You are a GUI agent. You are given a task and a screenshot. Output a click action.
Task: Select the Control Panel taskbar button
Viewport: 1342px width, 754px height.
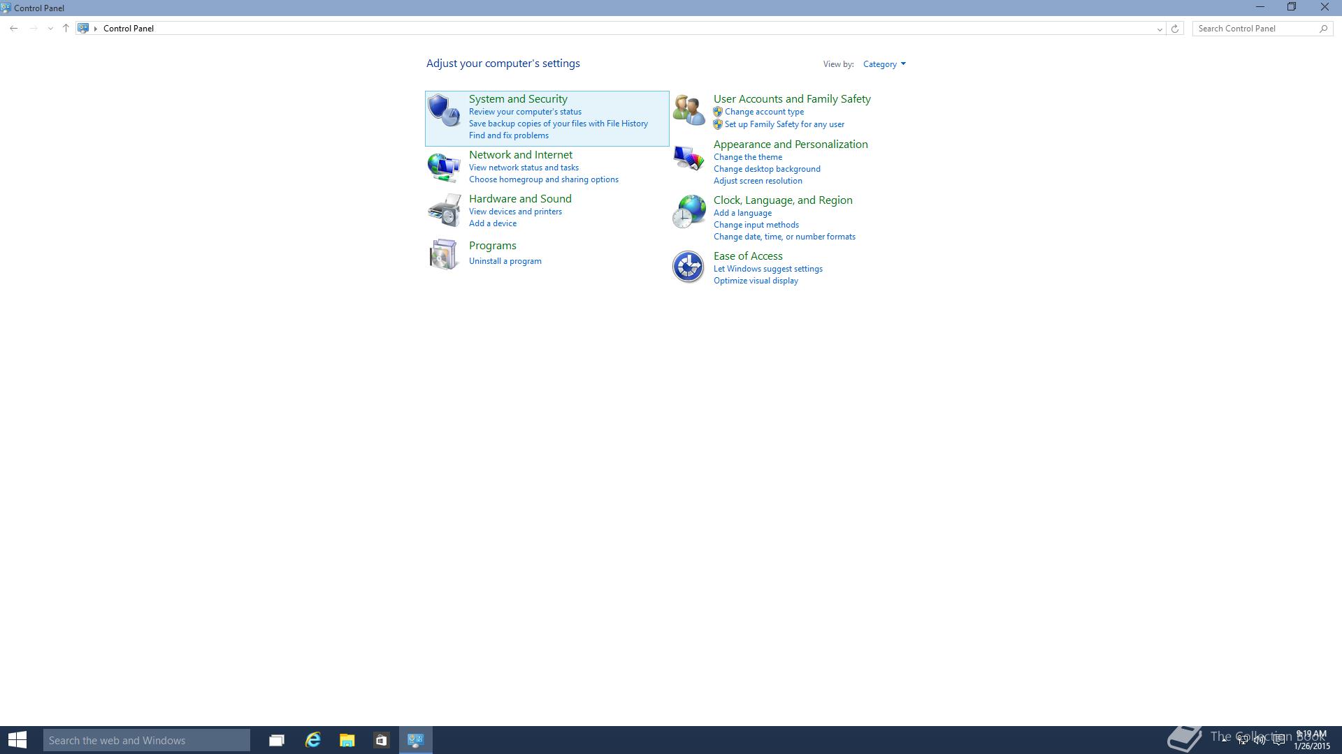416,740
